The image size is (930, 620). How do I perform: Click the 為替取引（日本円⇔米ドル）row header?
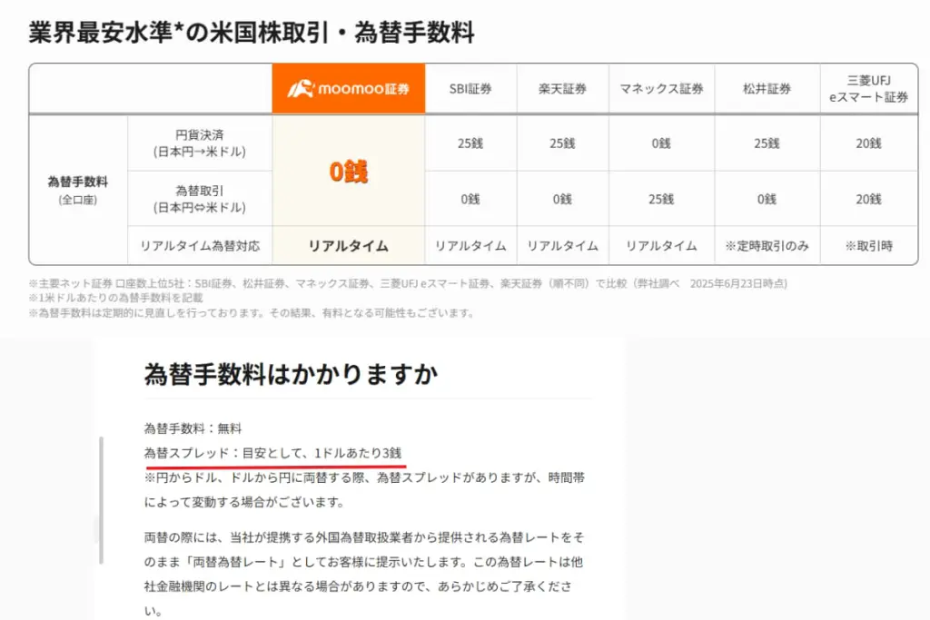[x=200, y=201]
